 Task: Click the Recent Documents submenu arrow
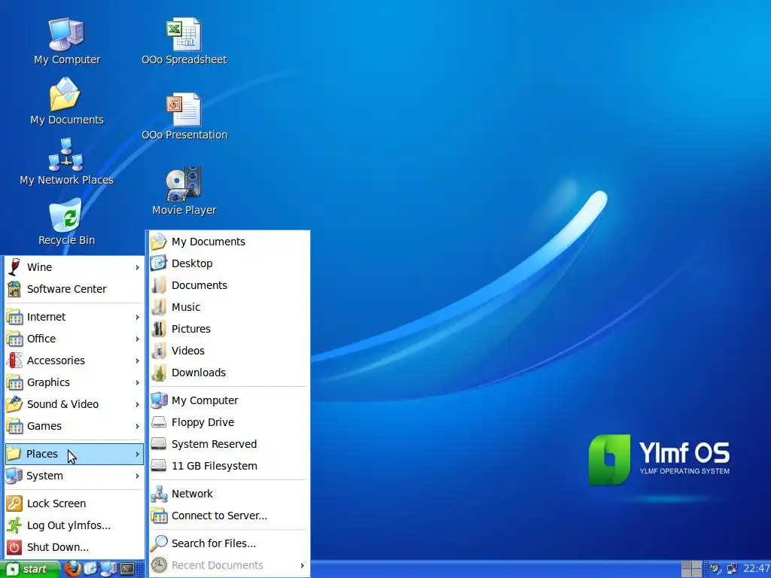(x=303, y=566)
